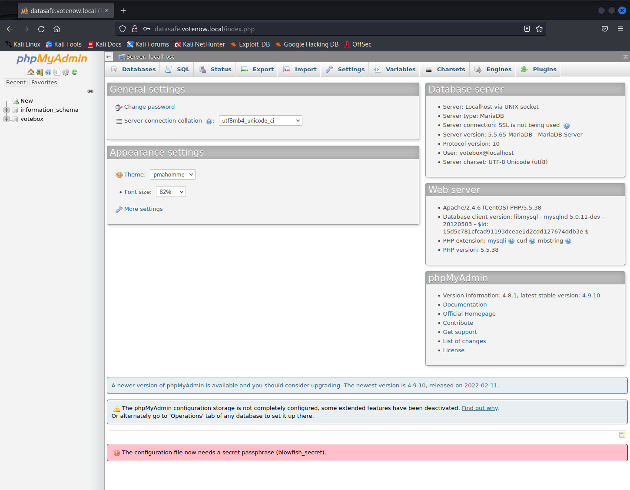Screen dimensions: 630x490
Task: Click the browser address bar URL
Action: point(205,29)
